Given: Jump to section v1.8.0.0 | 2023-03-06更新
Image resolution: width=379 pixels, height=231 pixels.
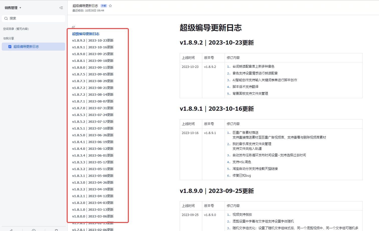Looking at the screenshot, I should 93,216.
